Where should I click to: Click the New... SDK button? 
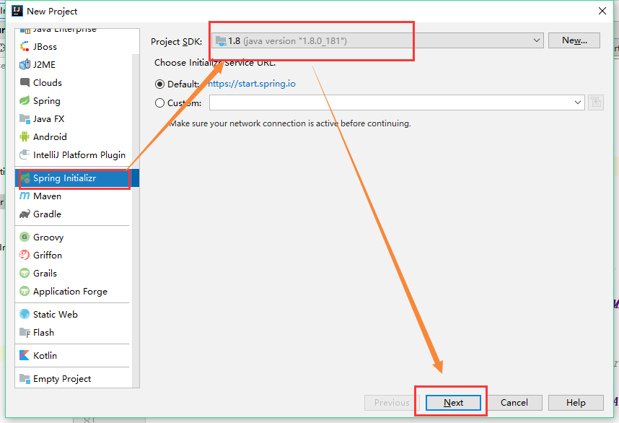tap(574, 40)
